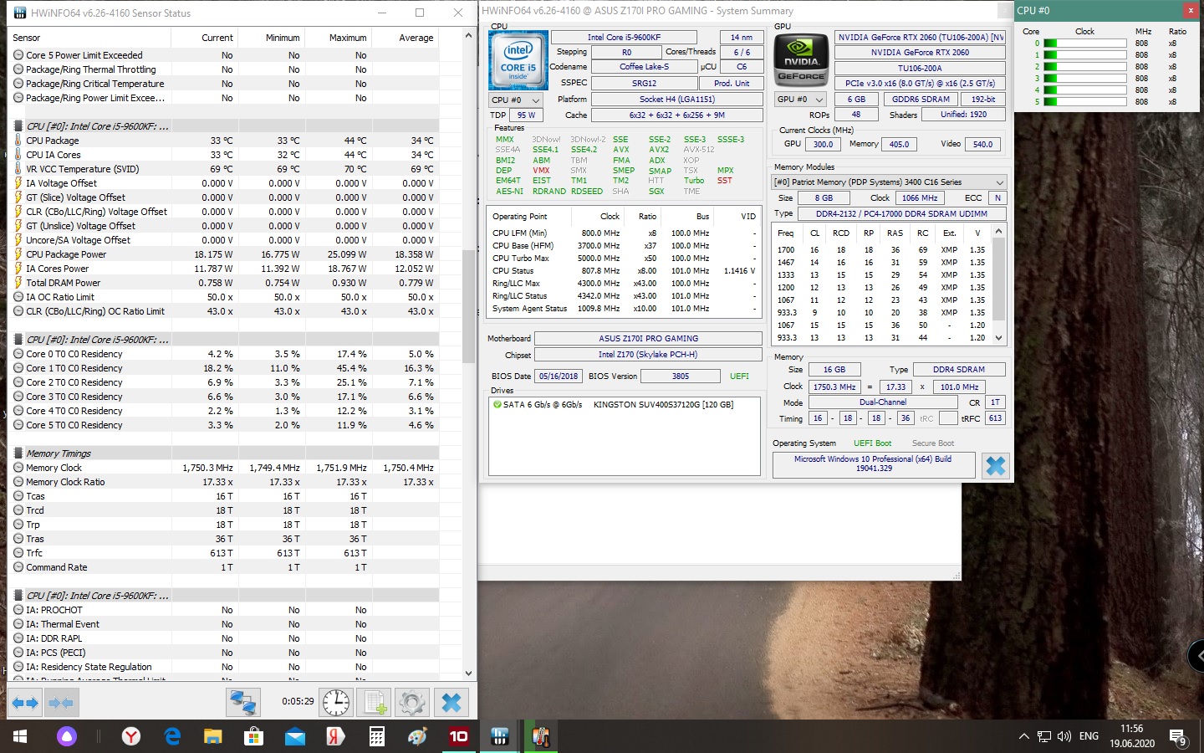Open the red Я Yandex icon on the taskbar
Image resolution: width=1204 pixels, height=753 pixels.
coord(335,736)
